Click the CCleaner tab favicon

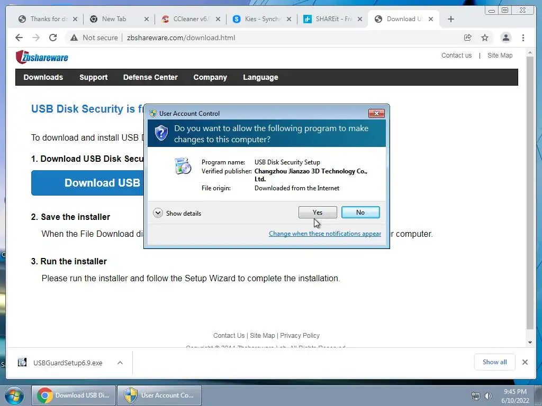tap(166, 19)
